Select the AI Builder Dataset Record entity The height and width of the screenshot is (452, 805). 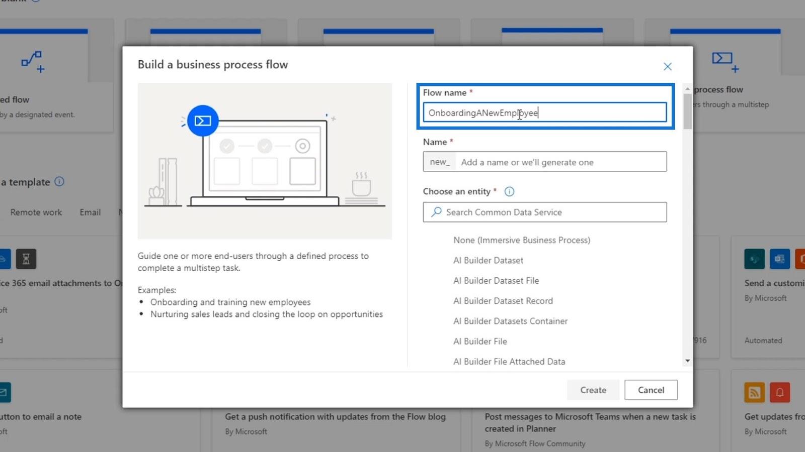tap(503, 301)
